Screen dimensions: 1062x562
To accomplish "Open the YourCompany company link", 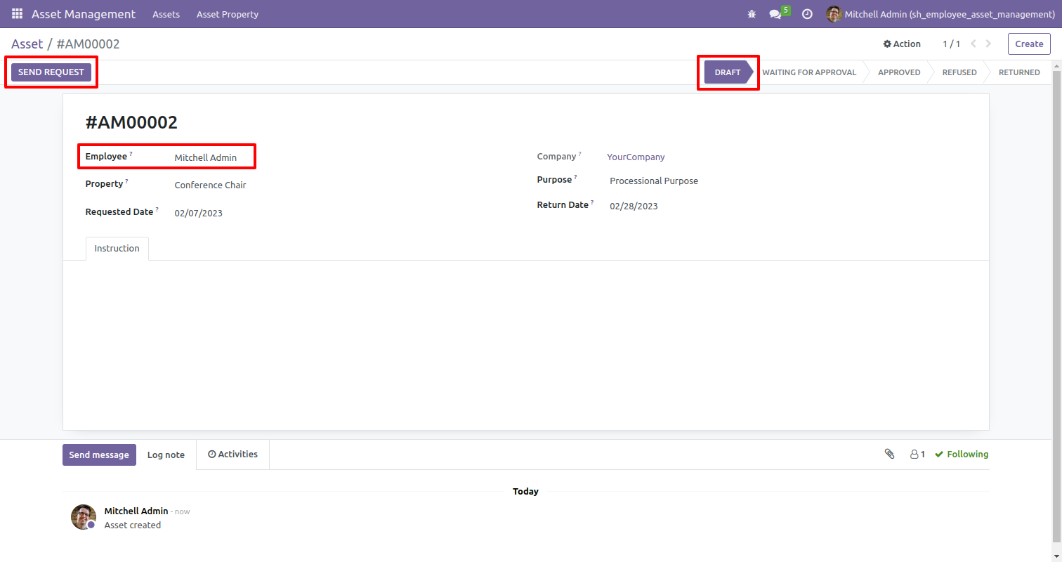I will click(x=636, y=157).
